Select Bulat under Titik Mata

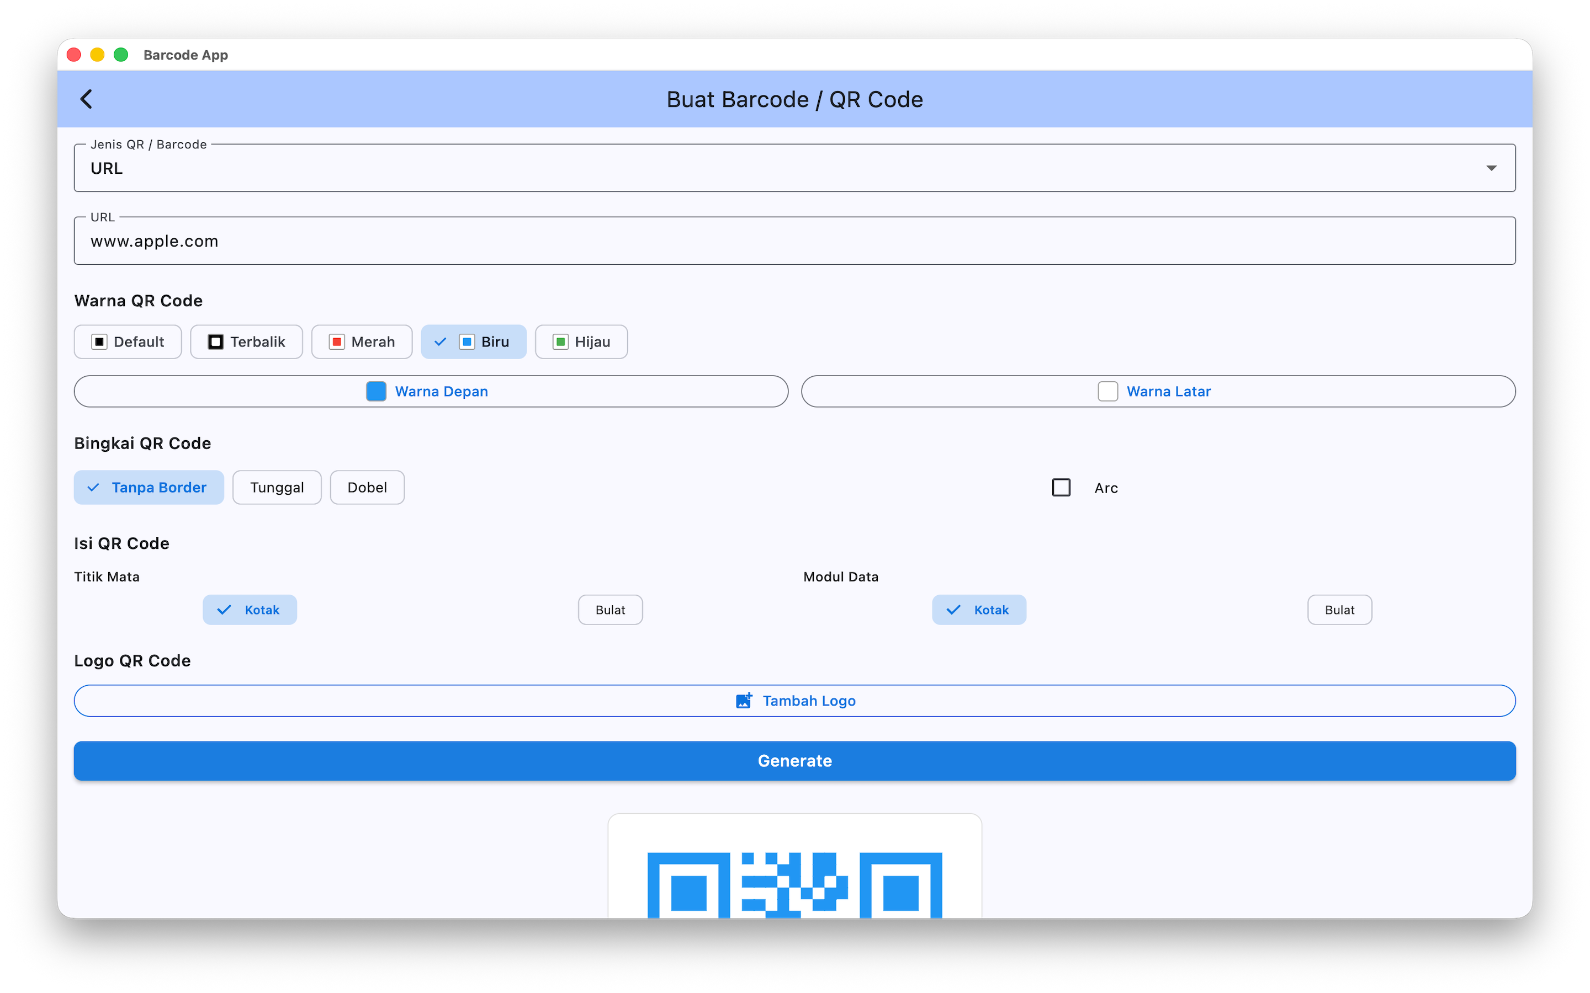tap(611, 610)
